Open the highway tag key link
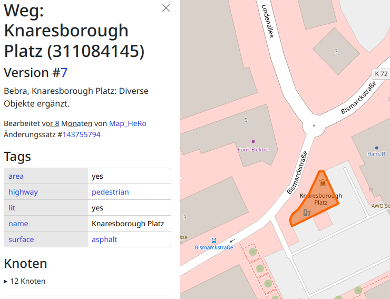 pyautogui.click(x=23, y=192)
